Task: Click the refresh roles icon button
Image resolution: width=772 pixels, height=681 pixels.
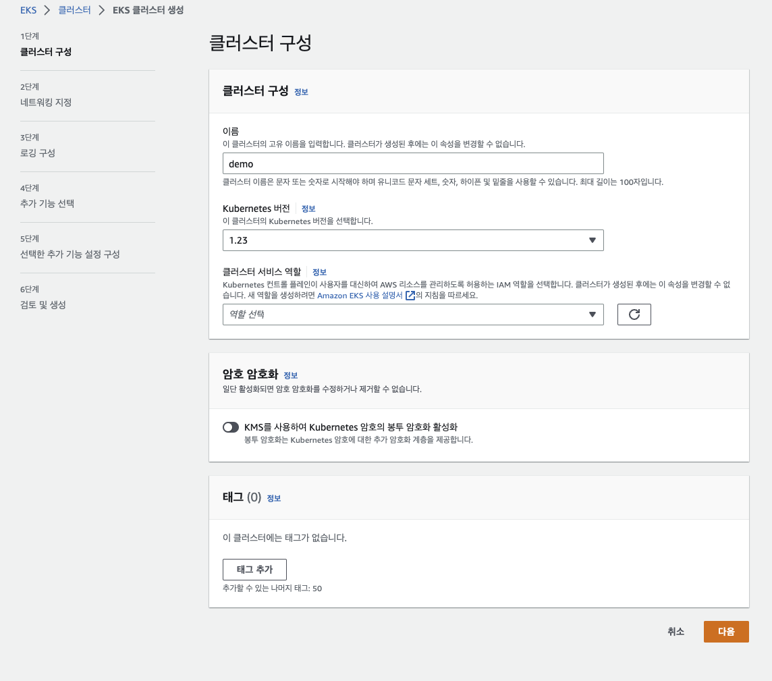Action: tap(634, 314)
